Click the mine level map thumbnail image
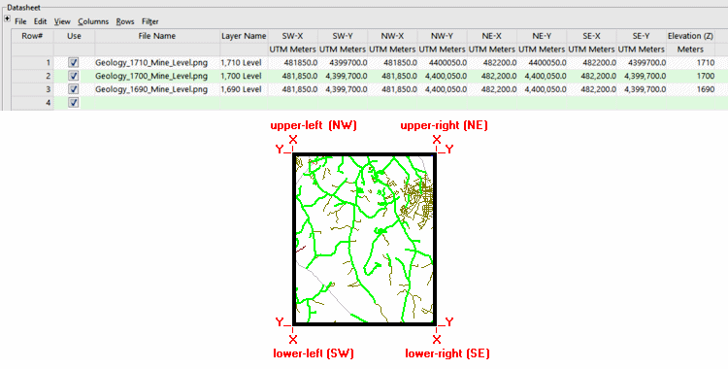Screen dimensions: 728x369 click(x=364, y=239)
